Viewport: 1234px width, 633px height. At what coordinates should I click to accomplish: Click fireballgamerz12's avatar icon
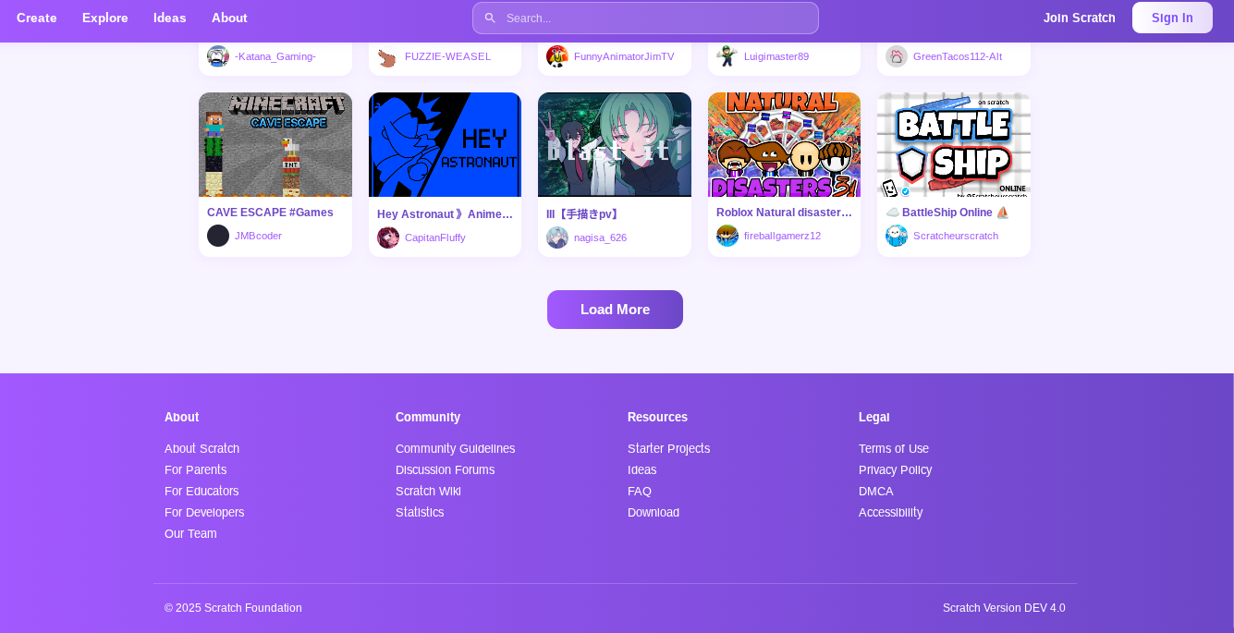(x=727, y=236)
